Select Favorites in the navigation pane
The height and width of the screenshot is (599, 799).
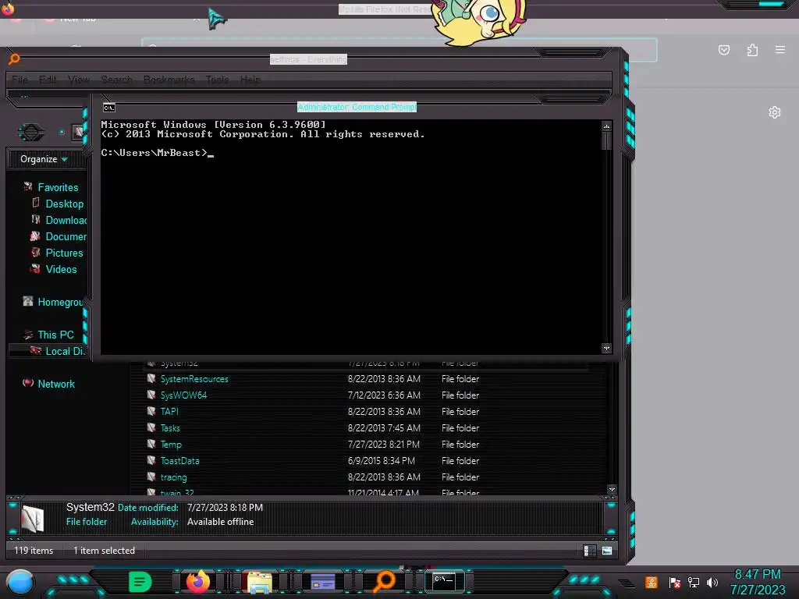click(x=58, y=187)
